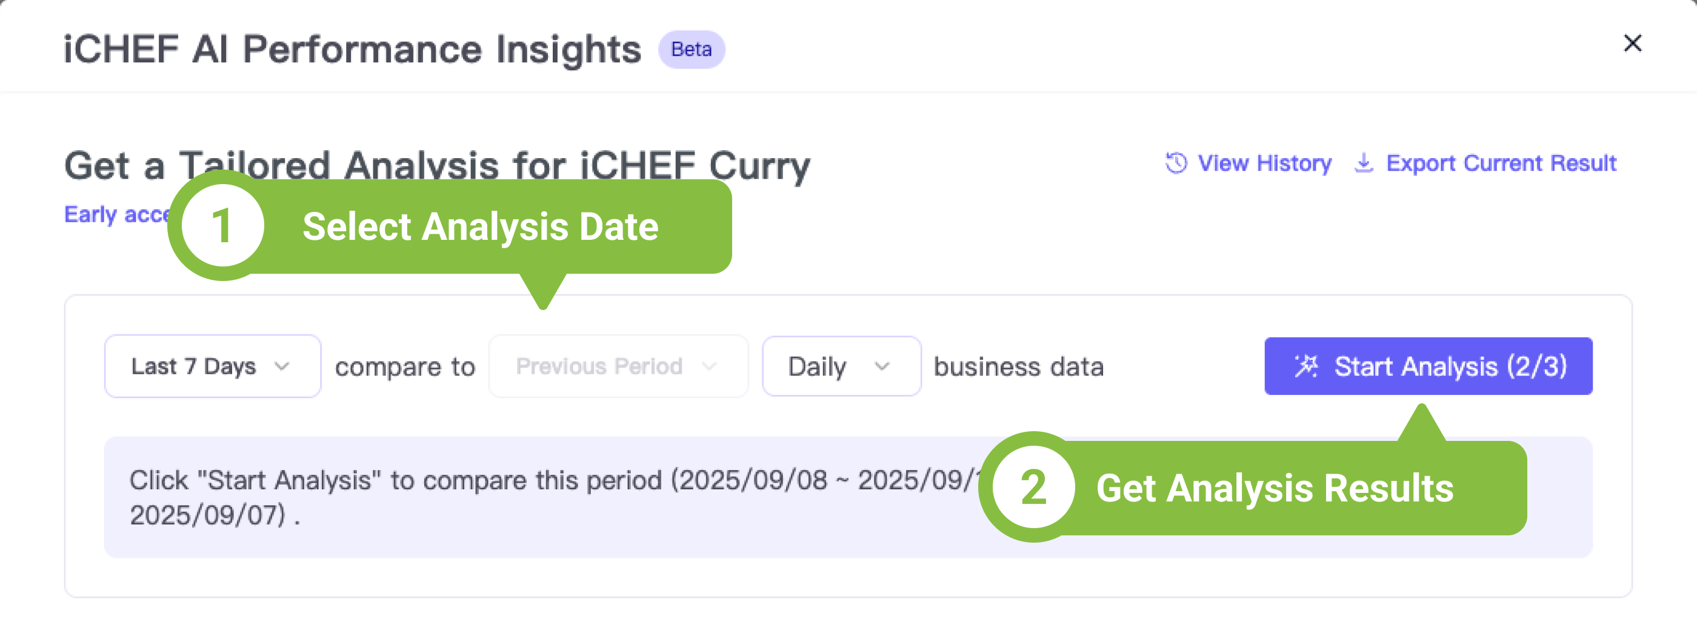Open the Previous Period dropdown
This screenshot has width=1697, height=625.
click(x=598, y=366)
